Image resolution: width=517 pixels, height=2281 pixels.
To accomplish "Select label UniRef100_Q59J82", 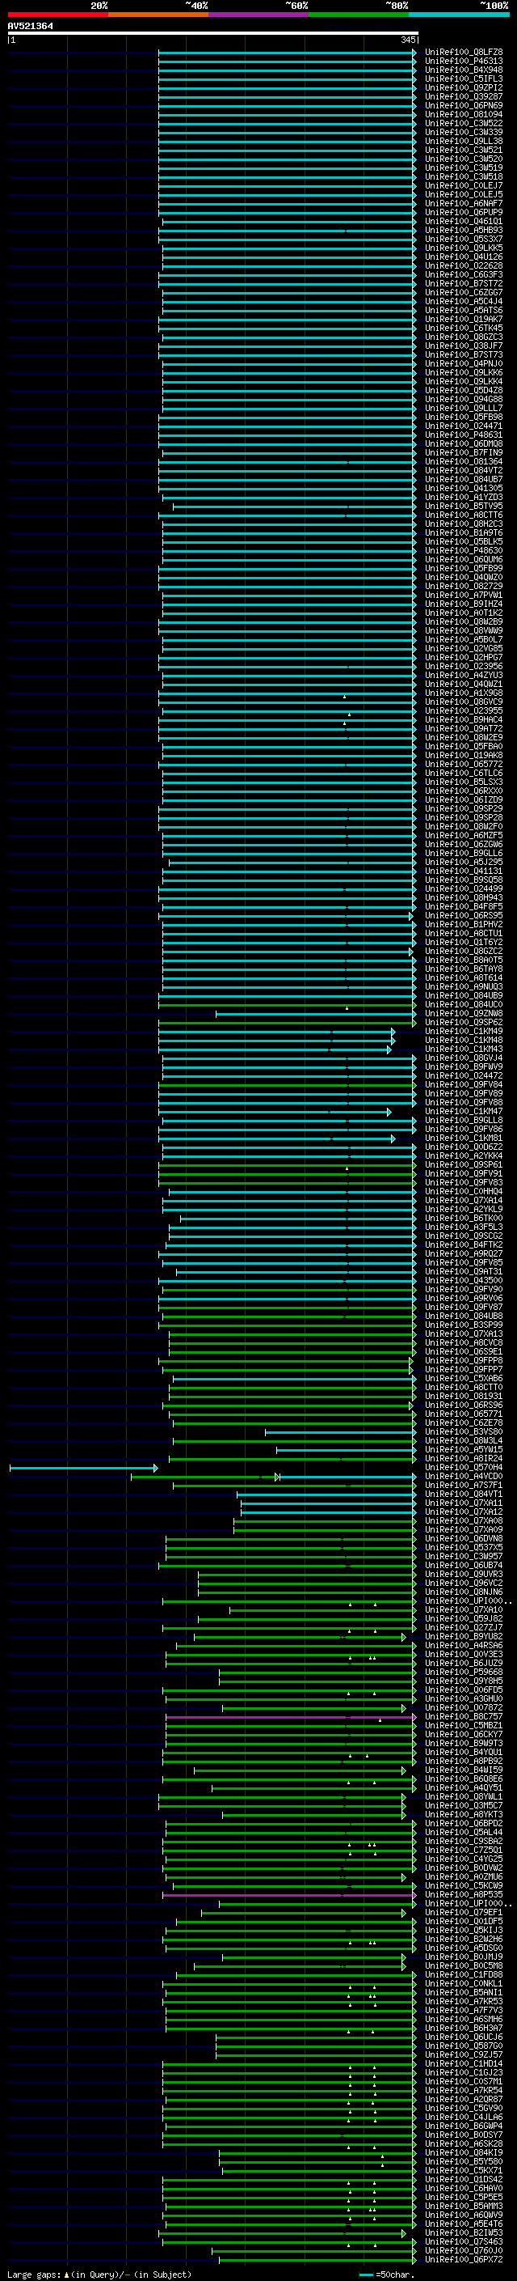I will pos(464,1618).
